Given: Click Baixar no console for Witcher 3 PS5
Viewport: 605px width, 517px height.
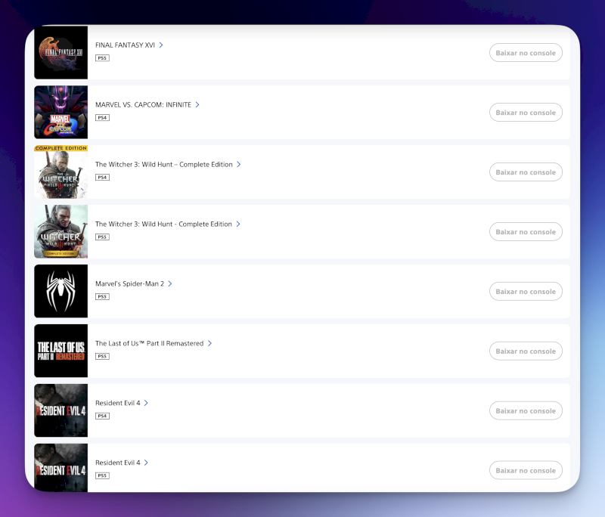Looking at the screenshot, I should 526,232.
